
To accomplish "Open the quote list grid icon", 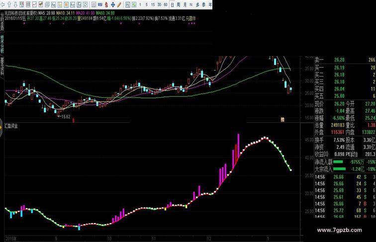I will [x=28, y=4].
